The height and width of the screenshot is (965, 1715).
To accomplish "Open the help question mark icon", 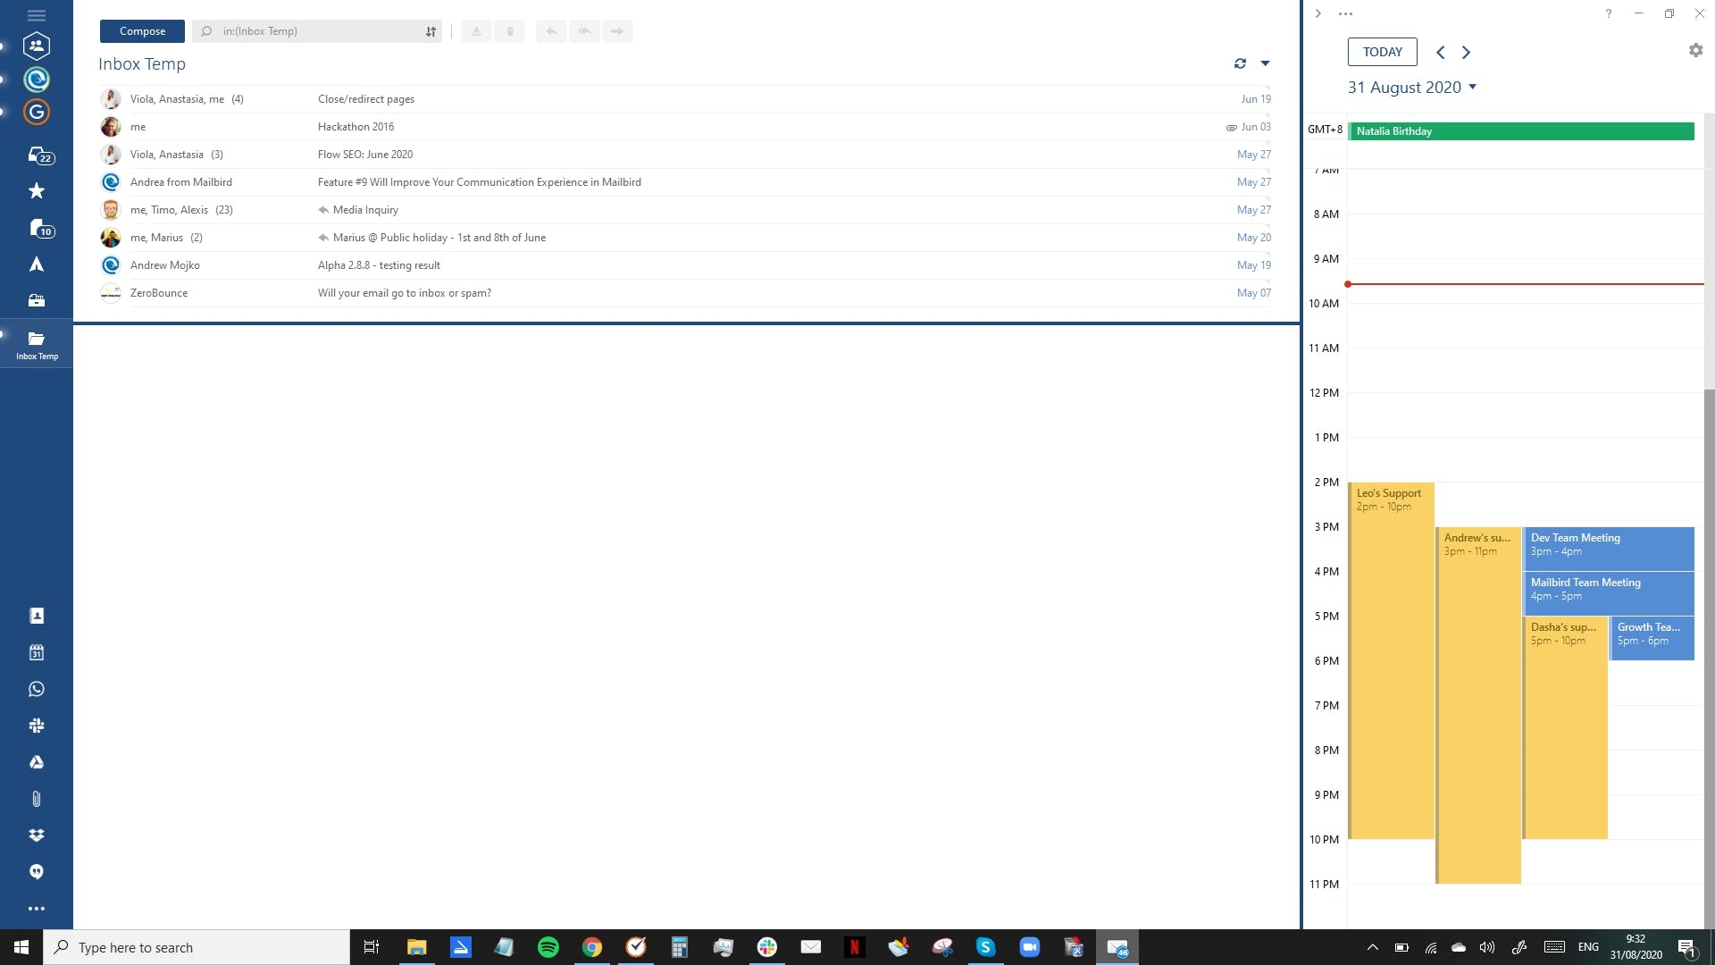I will (x=1608, y=13).
